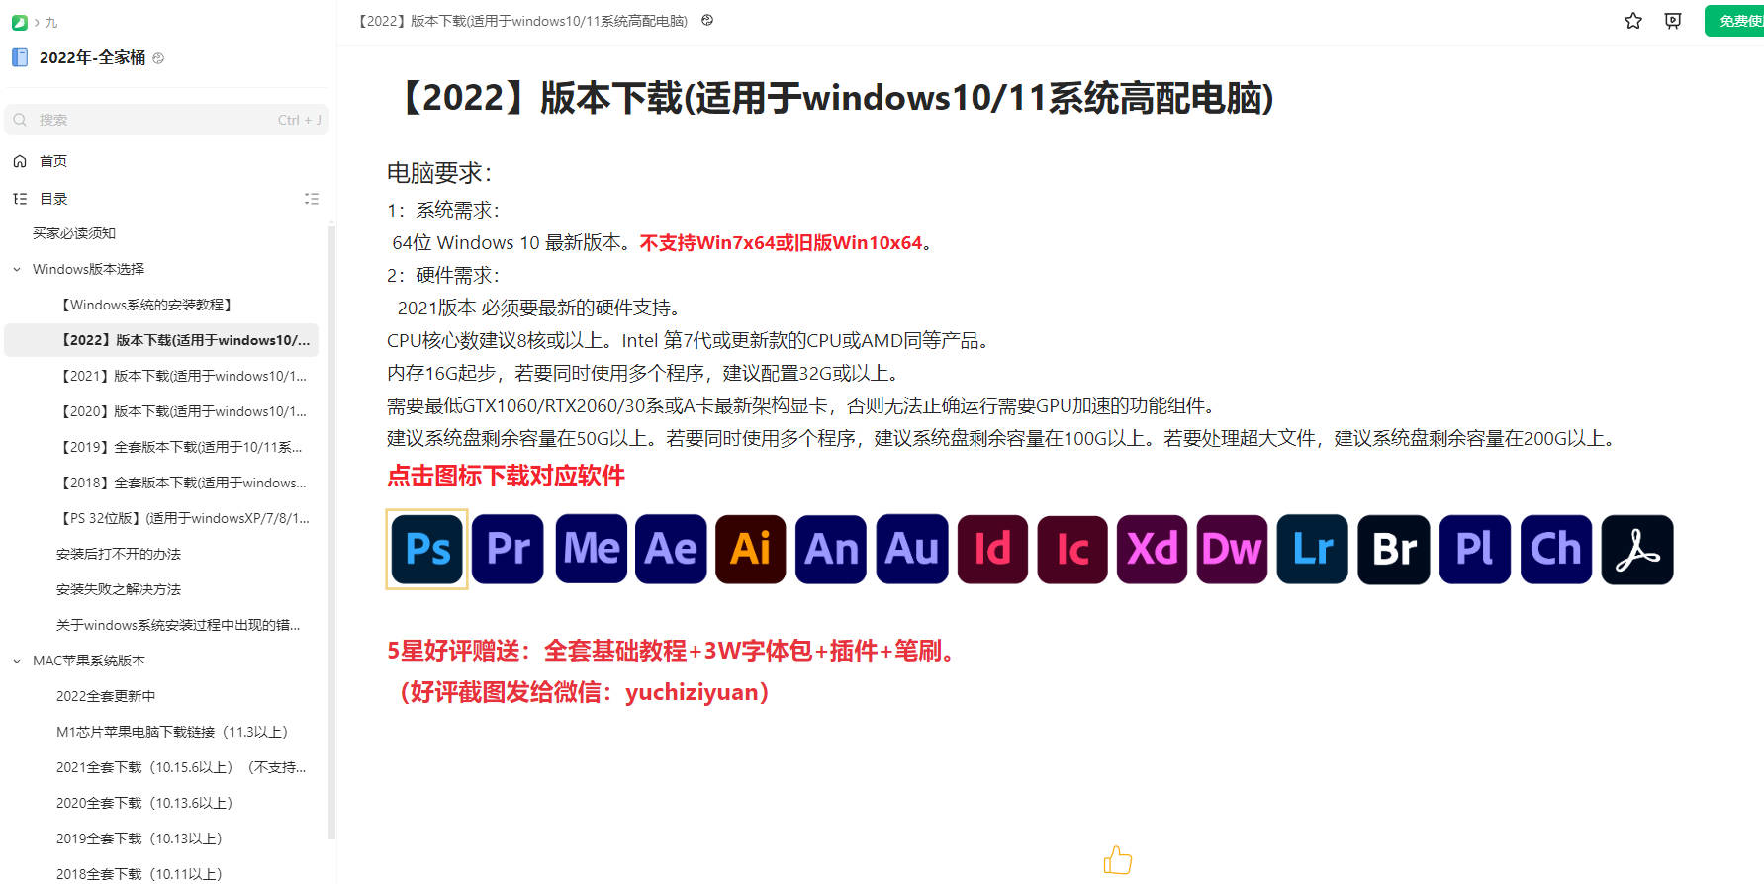The width and height of the screenshot is (1764, 884).
Task: Open 【2021】版本下载 page
Action: tap(183, 376)
